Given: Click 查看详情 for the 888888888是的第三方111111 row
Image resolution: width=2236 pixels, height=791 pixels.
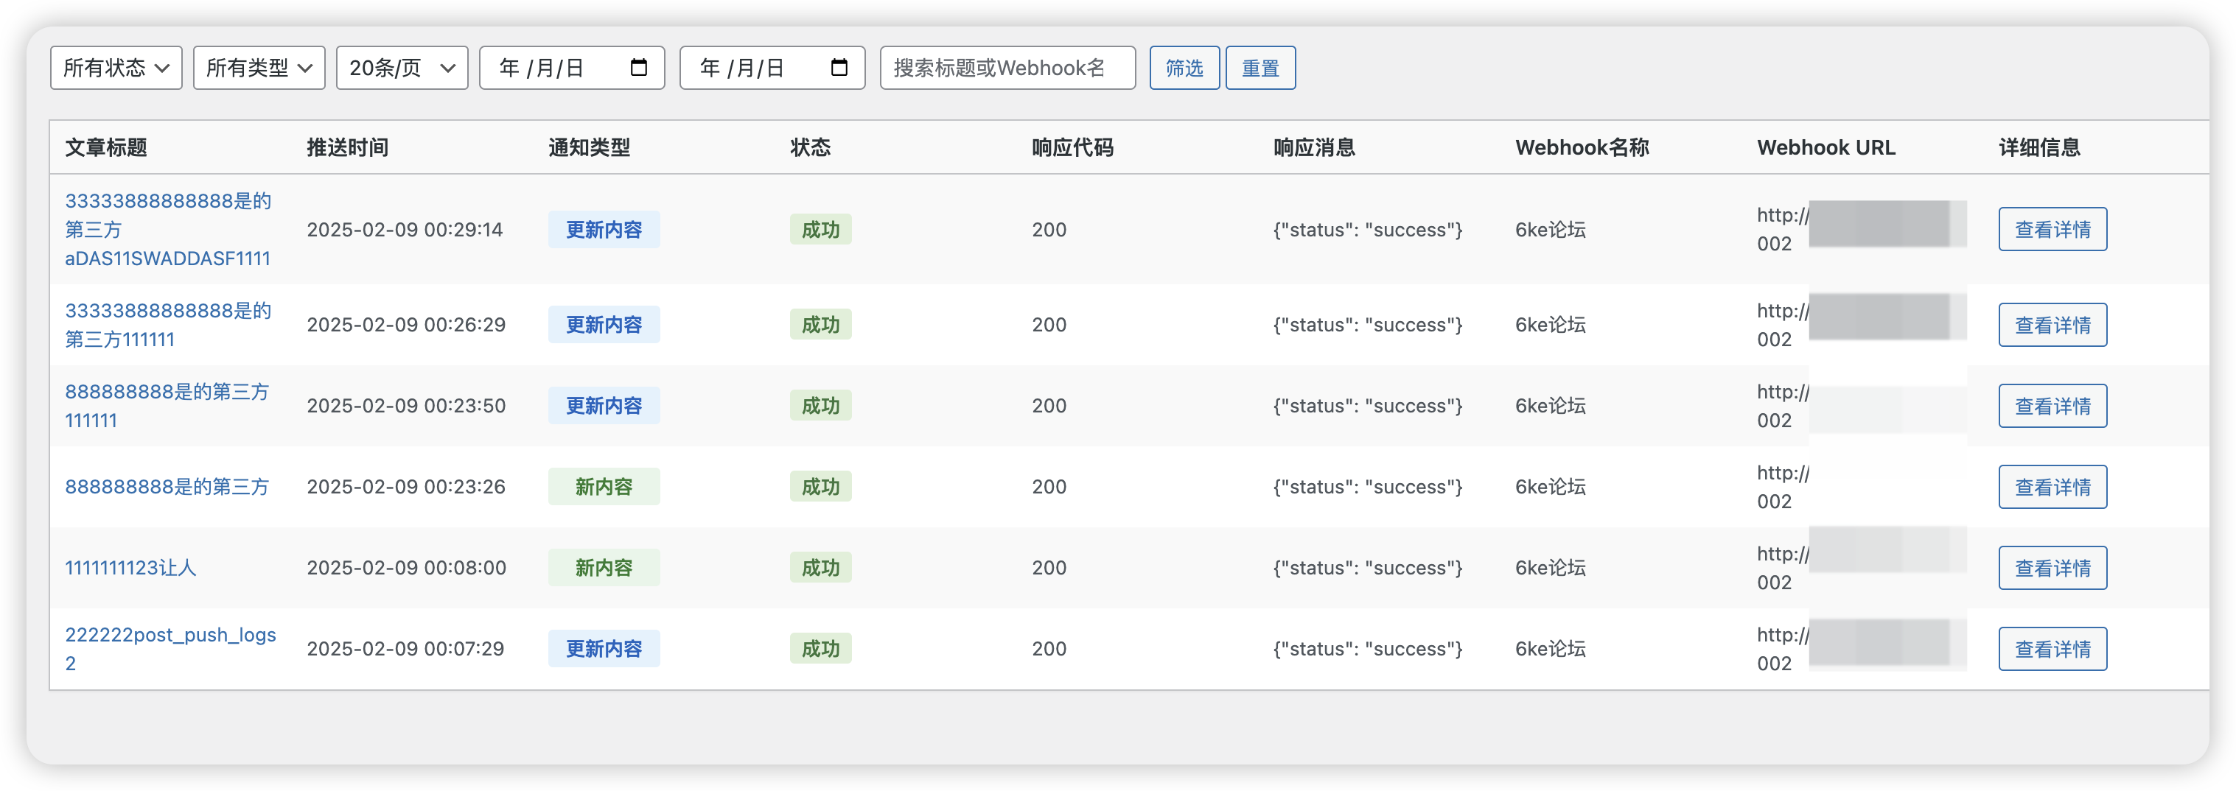Looking at the screenshot, I should pos(2052,405).
